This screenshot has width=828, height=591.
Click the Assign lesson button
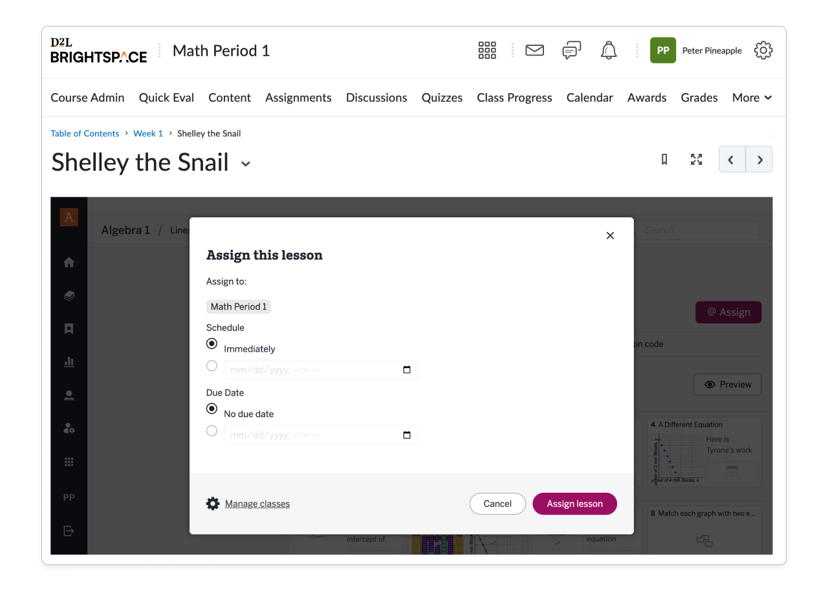click(x=574, y=504)
